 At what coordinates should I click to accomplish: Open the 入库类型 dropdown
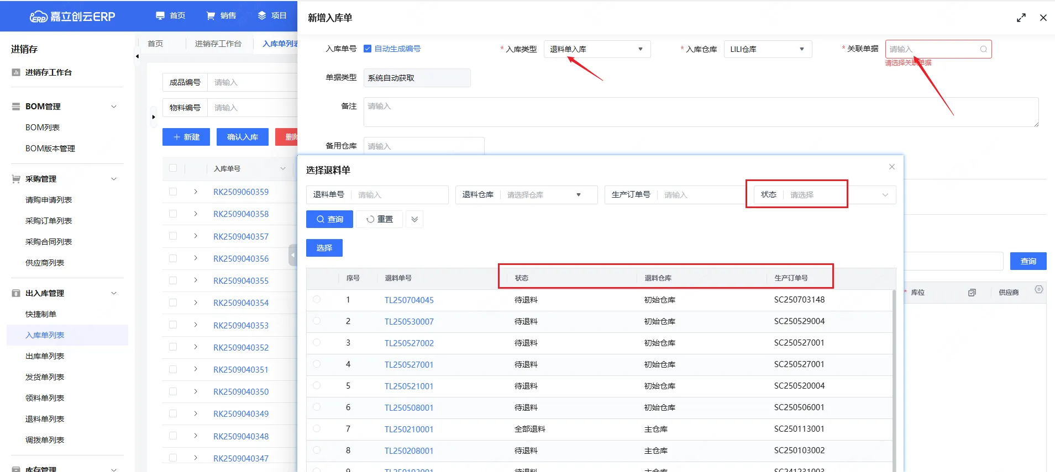point(597,49)
